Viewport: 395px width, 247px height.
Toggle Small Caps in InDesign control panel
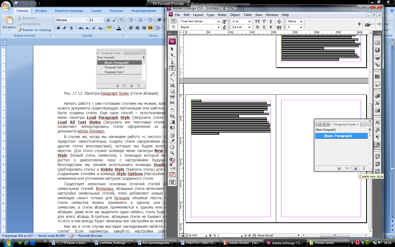(x=257, y=27)
